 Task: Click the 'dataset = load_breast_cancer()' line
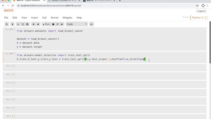click(38, 39)
